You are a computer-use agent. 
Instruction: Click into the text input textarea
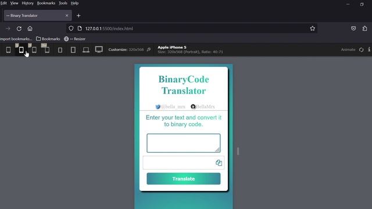(184, 143)
